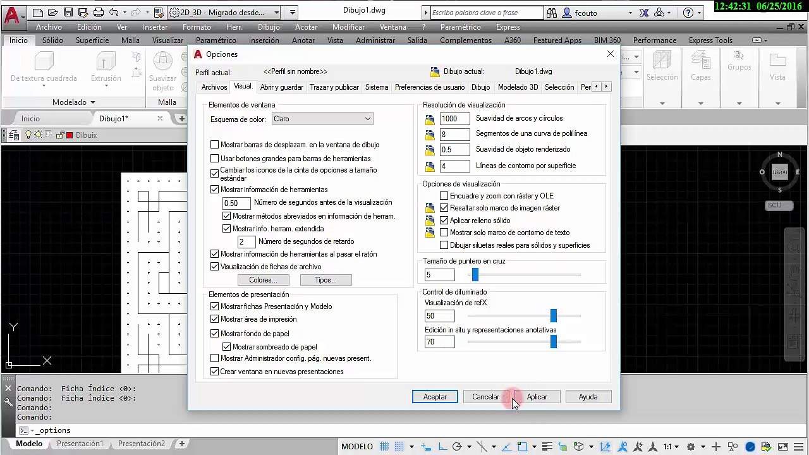Expand the Modelado panel arrow

click(92, 102)
